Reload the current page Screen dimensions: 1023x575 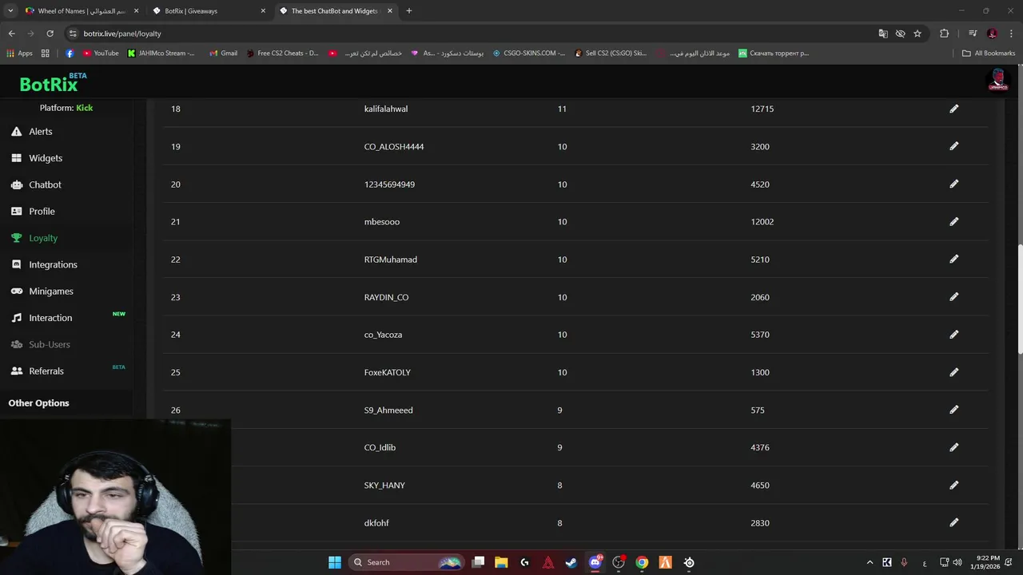pos(50,34)
